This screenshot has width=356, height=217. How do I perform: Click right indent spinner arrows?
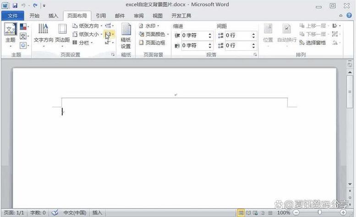click(x=210, y=46)
